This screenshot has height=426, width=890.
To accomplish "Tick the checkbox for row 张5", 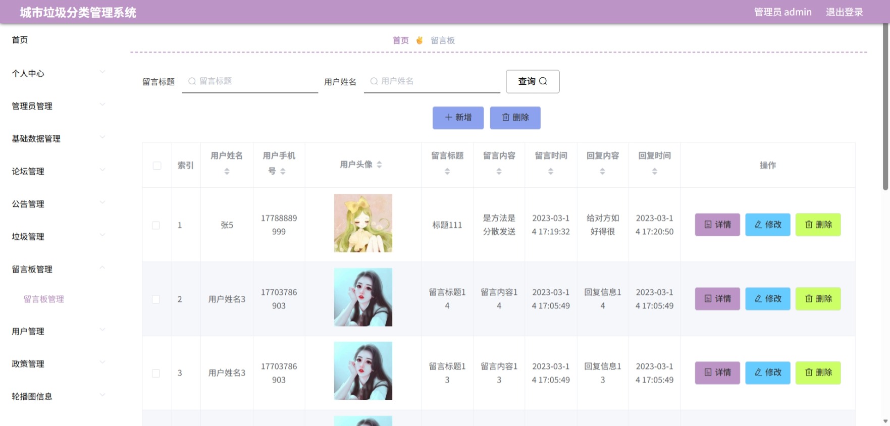I will [156, 225].
